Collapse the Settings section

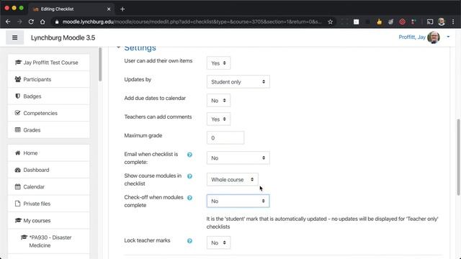(118, 47)
